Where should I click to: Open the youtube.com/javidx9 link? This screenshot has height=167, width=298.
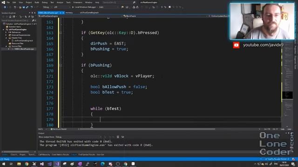click(x=263, y=45)
